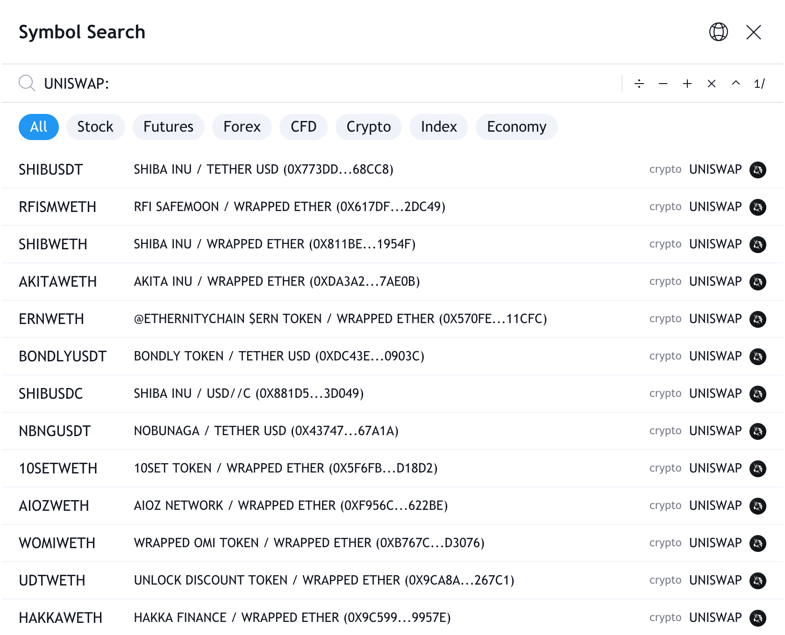Image resolution: width=785 pixels, height=635 pixels.
Task: Open the UDTWETH symbol
Action: pyautogui.click(x=392, y=580)
